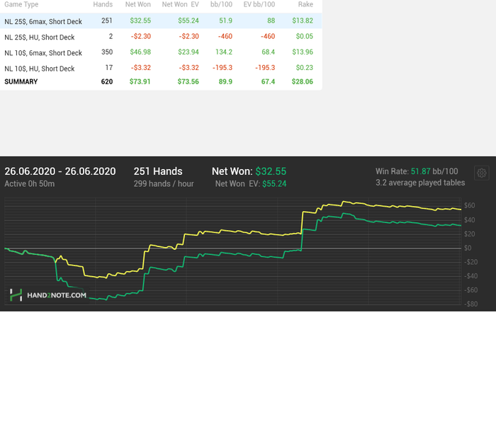
Task: Click the SUMMARY row label
Action: pyautogui.click(x=21, y=82)
